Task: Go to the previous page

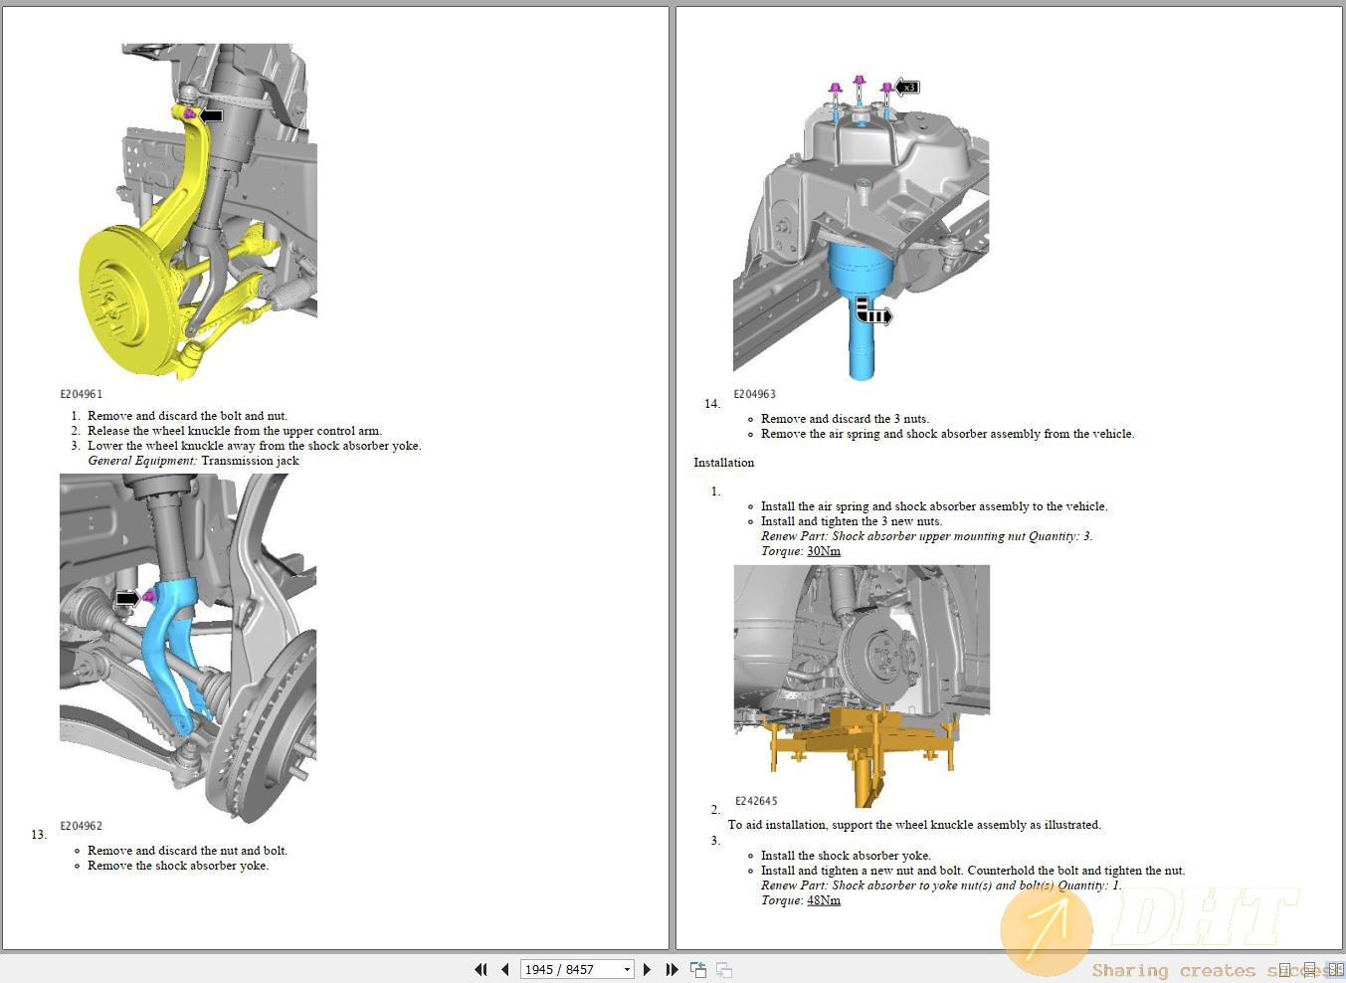Action: click(x=505, y=969)
